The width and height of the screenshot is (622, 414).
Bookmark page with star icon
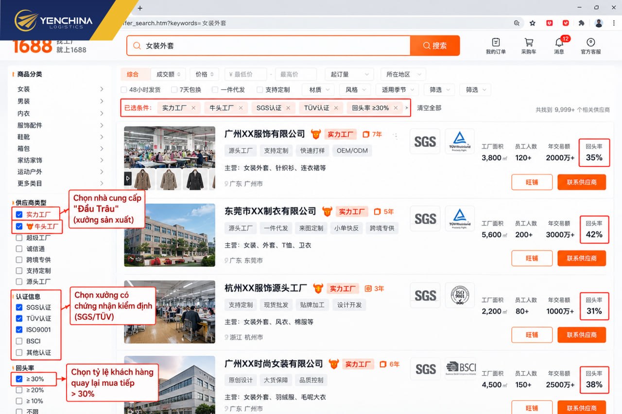coord(533,23)
